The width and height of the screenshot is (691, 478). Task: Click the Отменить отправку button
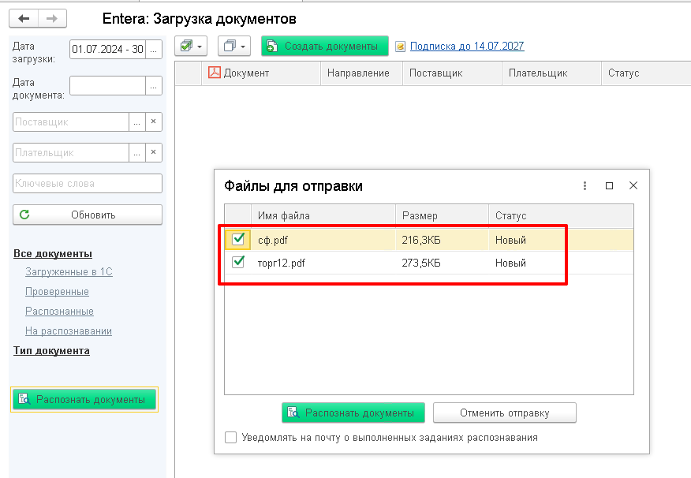[x=505, y=413]
